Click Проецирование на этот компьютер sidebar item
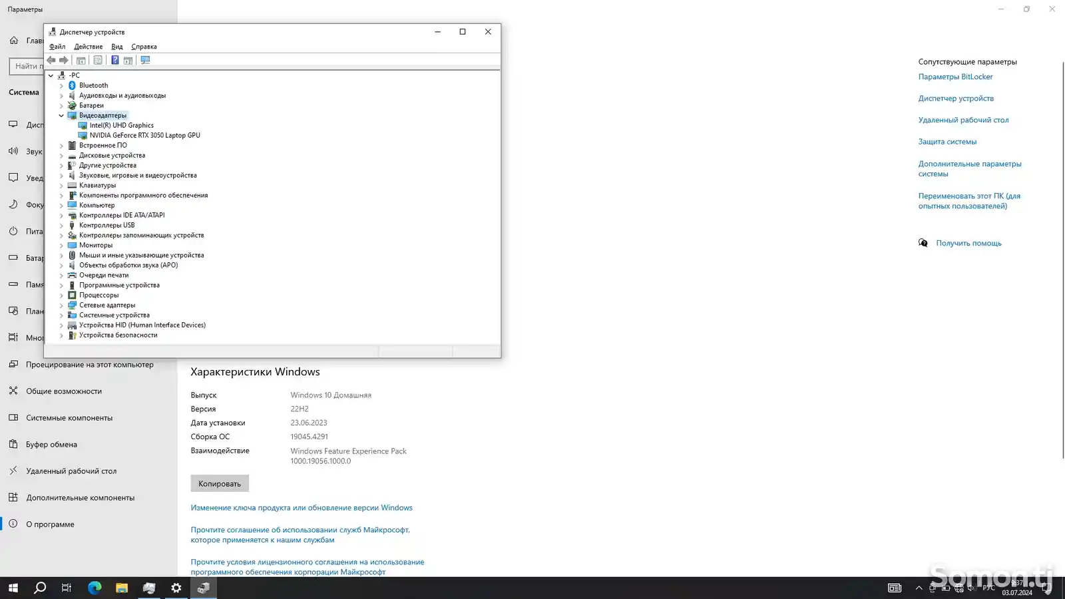1065x599 pixels. [x=89, y=364]
